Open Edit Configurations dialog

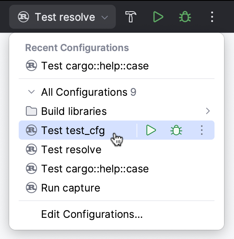[x=117, y=214]
